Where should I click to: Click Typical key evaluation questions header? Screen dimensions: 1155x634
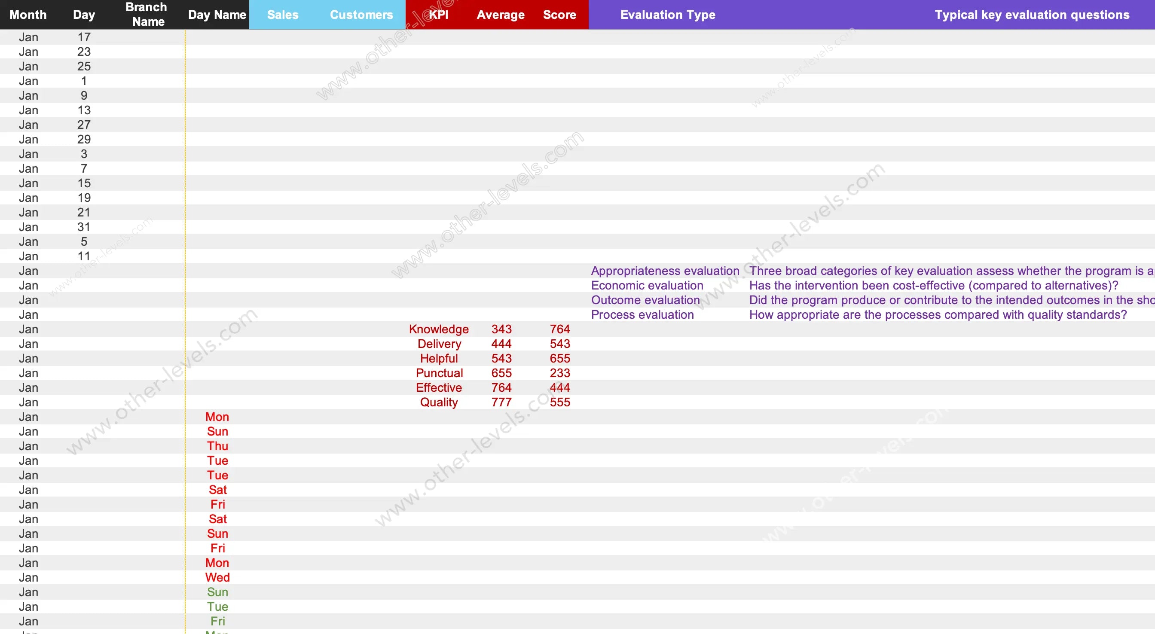coord(1031,15)
